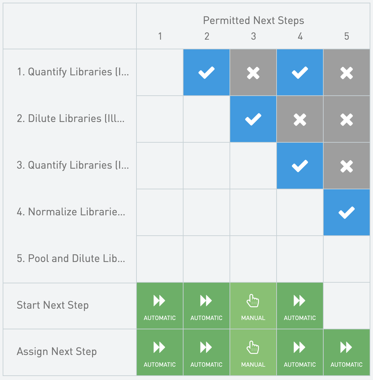Image resolution: width=373 pixels, height=380 pixels.
Task: Click Assign Next Step automatic icon, column 1
Action: coord(159,348)
